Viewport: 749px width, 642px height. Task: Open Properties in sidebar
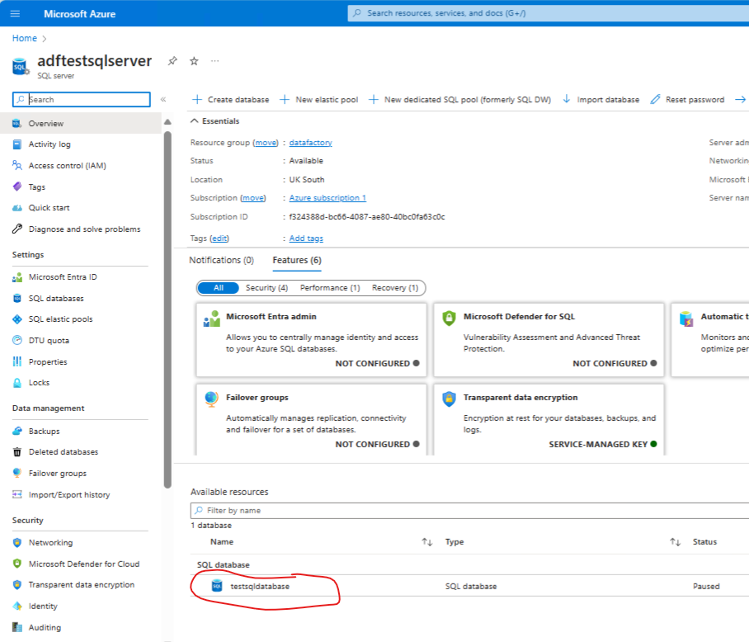pos(48,362)
